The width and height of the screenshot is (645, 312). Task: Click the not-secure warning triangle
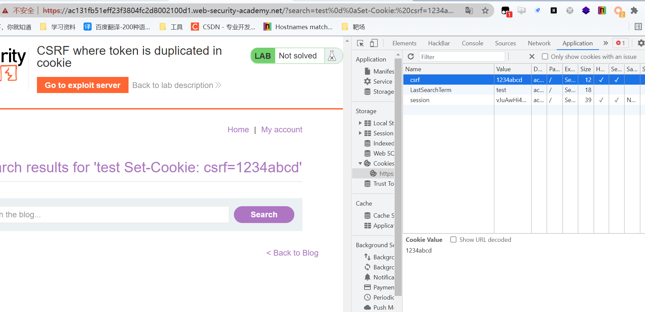(5, 11)
